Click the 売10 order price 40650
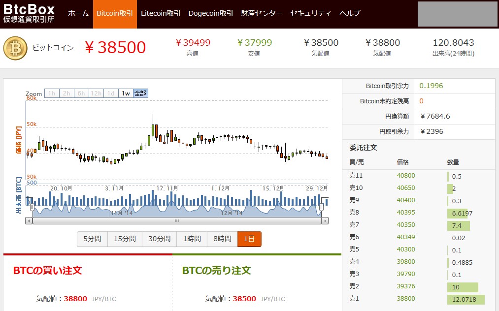The height and width of the screenshot is (311, 499). coord(406,188)
